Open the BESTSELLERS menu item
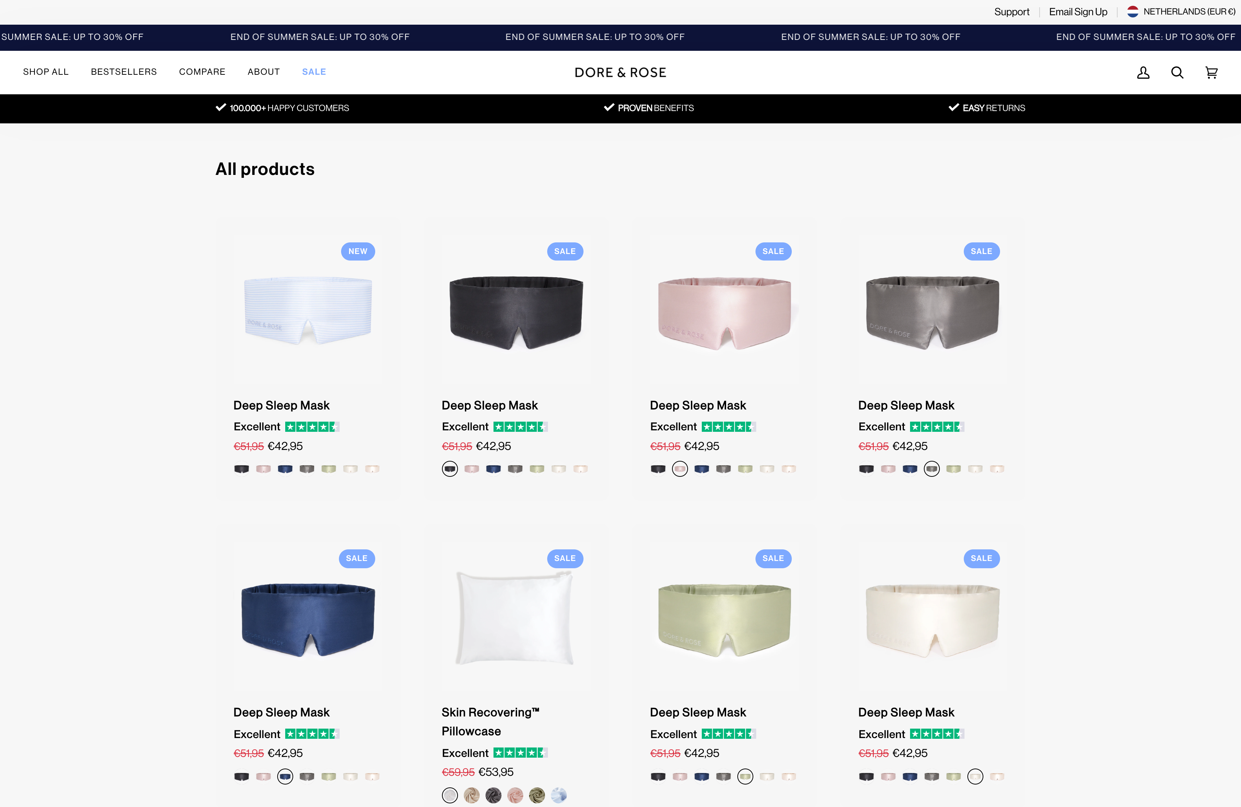The height and width of the screenshot is (807, 1241). click(x=124, y=72)
